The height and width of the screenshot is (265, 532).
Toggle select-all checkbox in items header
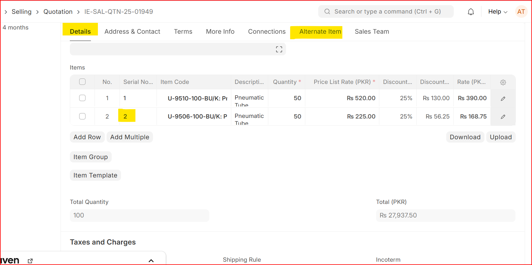point(82,82)
